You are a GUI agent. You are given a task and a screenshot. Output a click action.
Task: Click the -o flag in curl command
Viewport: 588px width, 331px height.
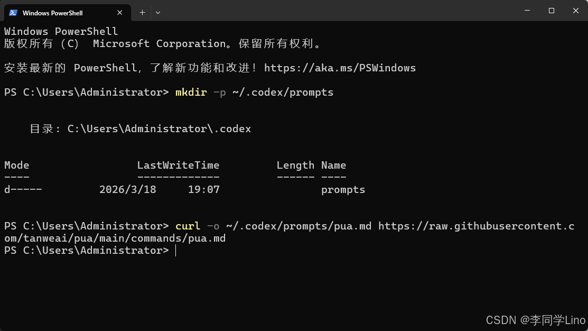[213, 226]
